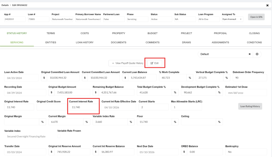The height and width of the screenshot is (157, 272).
Task: Open the gear settings next to Default view
Action: coord(257,54)
